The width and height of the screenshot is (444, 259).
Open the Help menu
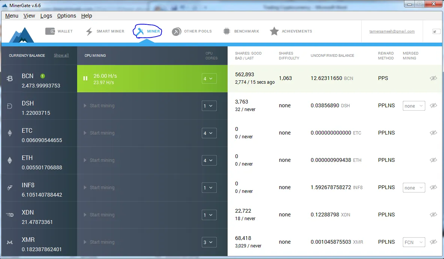click(x=86, y=16)
